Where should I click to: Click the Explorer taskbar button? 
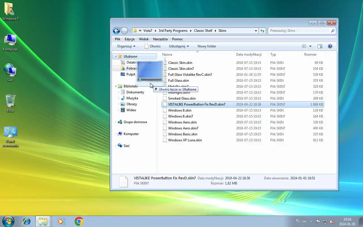click(x=43, y=221)
